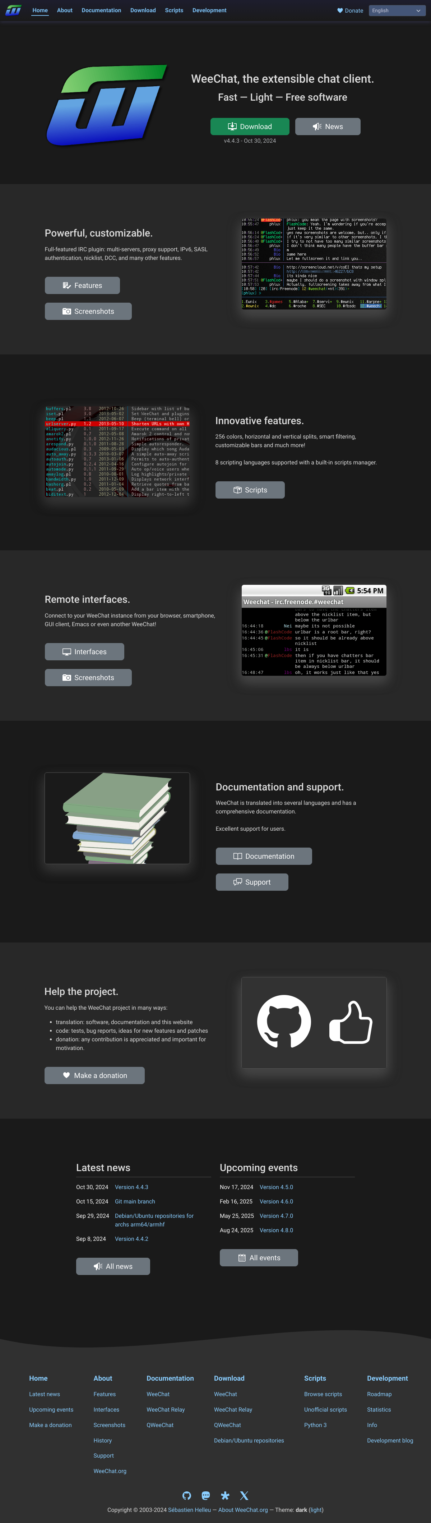
Task: Click the green Download button
Action: click(x=250, y=127)
